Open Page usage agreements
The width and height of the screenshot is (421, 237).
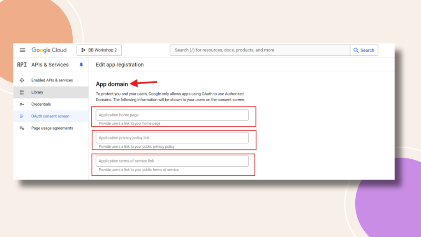click(52, 128)
